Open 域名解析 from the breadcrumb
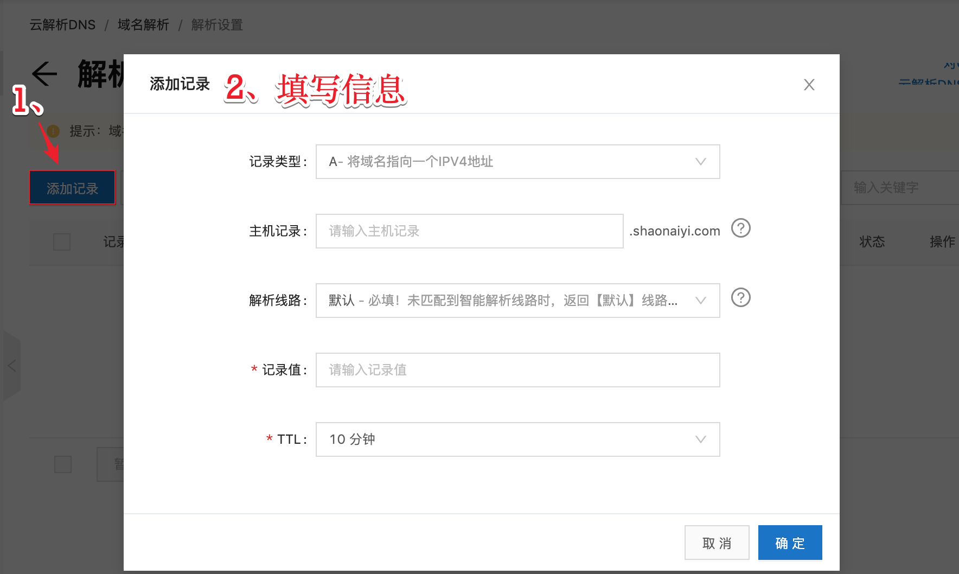This screenshot has height=574, width=959. pyautogui.click(x=142, y=24)
